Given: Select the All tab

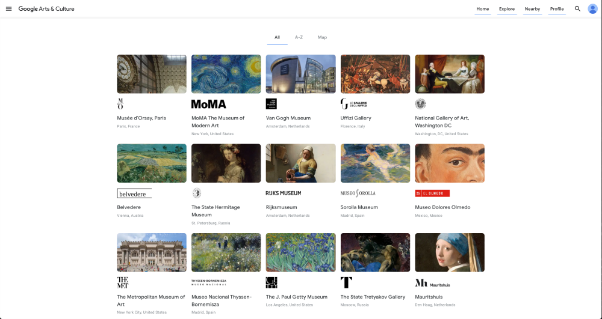Looking at the screenshot, I should [277, 37].
